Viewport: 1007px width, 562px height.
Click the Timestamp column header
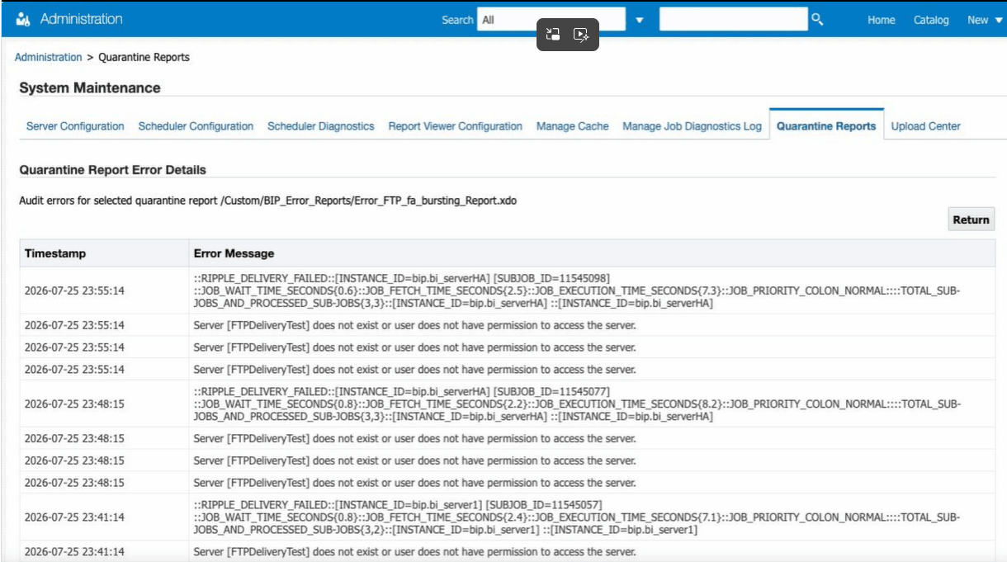pyautogui.click(x=104, y=253)
